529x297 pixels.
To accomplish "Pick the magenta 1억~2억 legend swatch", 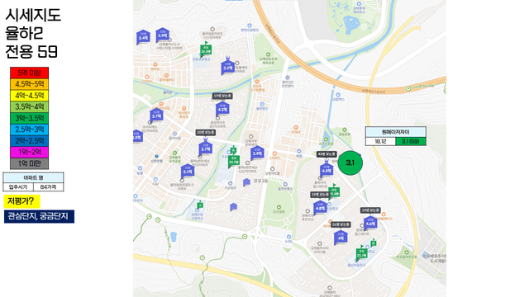I will pyautogui.click(x=30, y=152).
